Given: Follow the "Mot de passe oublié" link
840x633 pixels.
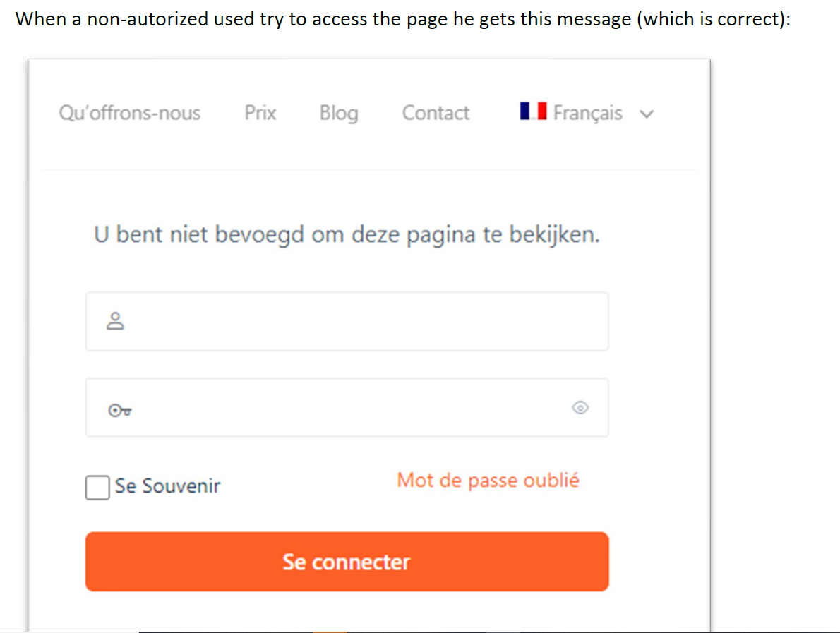Looking at the screenshot, I should 488,481.
